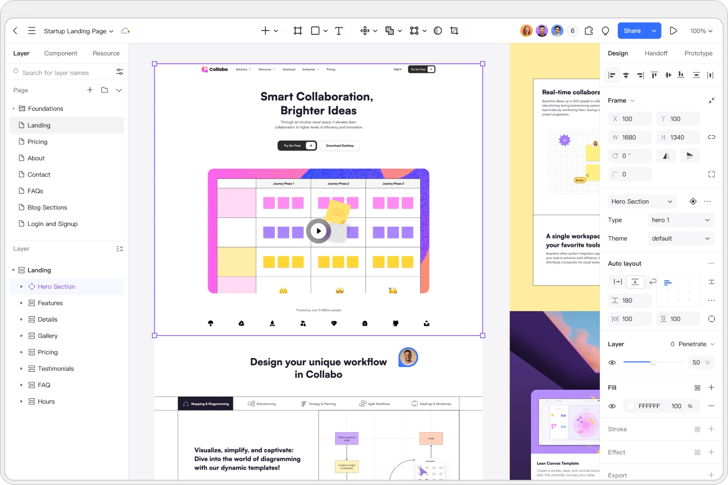Click Try for Free in hero section
The width and height of the screenshot is (728, 485).
tap(297, 146)
